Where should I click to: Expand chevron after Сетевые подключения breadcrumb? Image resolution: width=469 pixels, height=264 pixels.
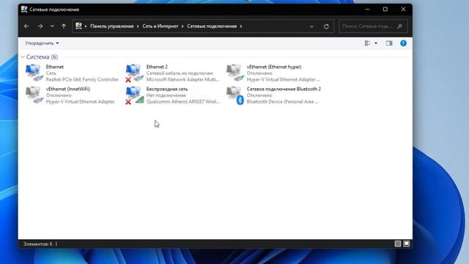[241, 26]
